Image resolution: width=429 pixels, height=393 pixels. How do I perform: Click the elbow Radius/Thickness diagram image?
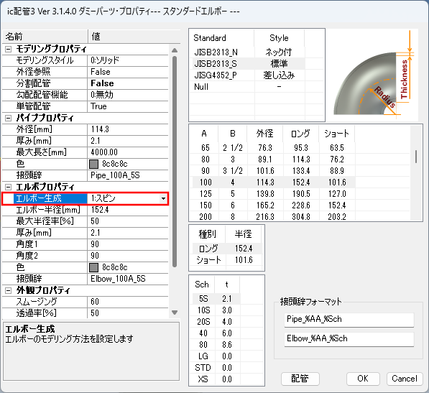(x=373, y=75)
